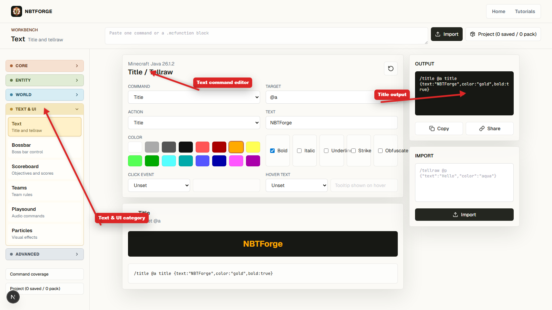Image resolution: width=552 pixels, height=310 pixels.
Task: Pick the dark aqua color swatch
Action: 186,161
